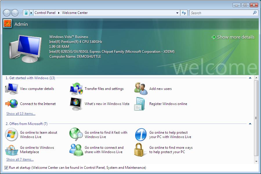Click Show all 13 items link
The height and width of the screenshot is (174, 261).
click(21, 114)
